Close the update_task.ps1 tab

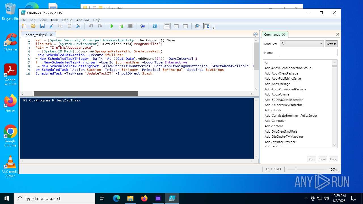tap(51, 35)
